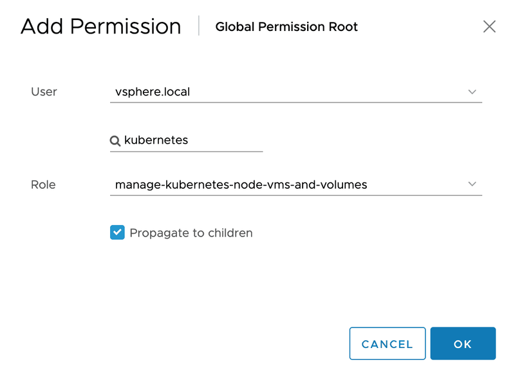515x379 pixels.
Task: Click the "Add Permission" dialog title
Action: tap(101, 26)
